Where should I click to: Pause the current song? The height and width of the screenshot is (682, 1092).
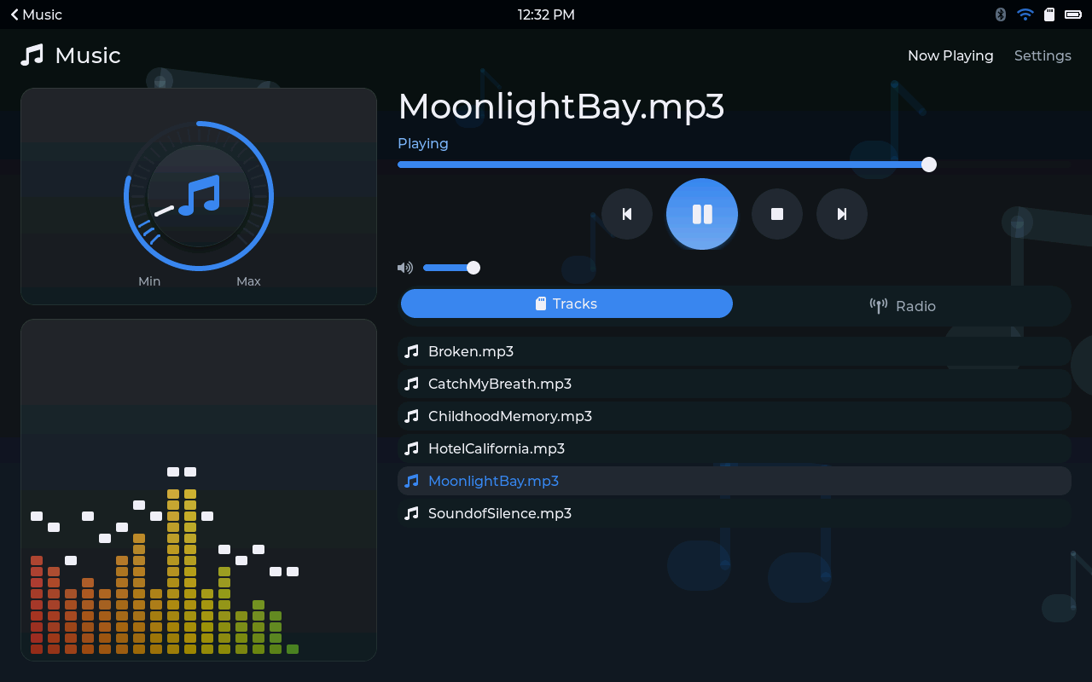tap(702, 214)
